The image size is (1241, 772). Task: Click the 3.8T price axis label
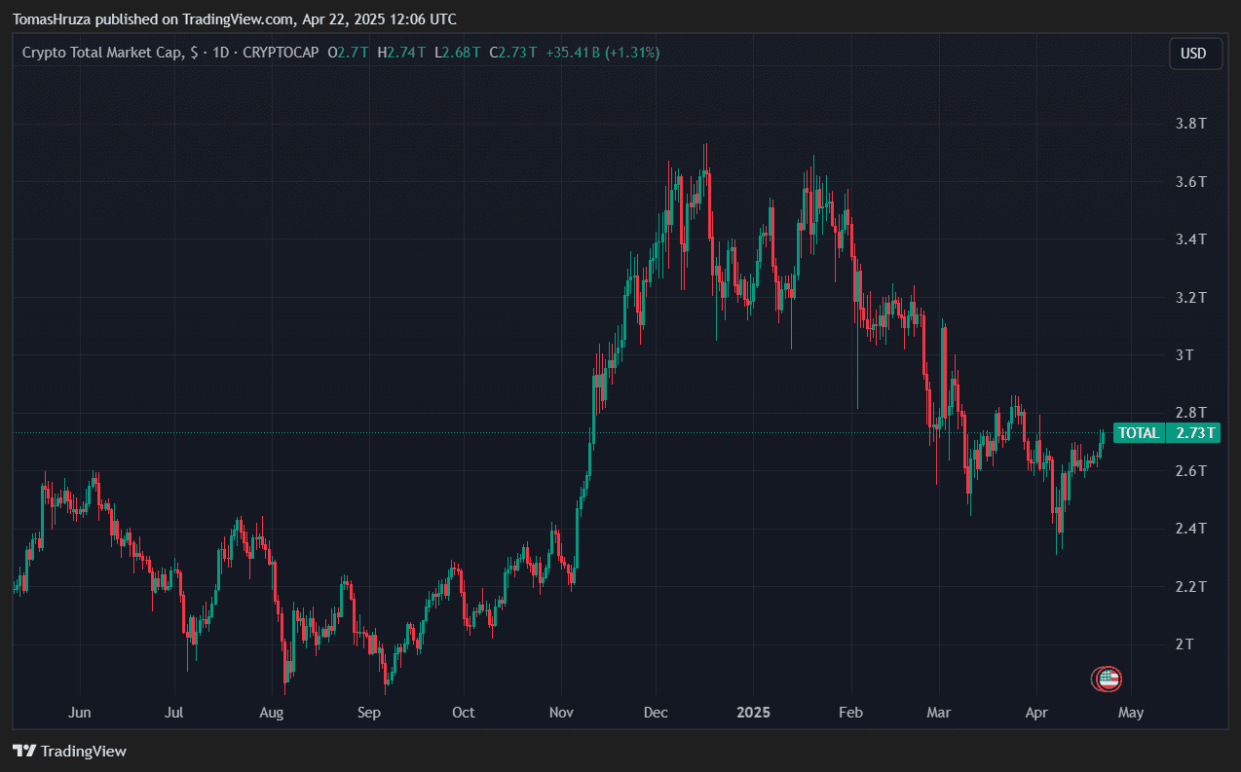1190,125
